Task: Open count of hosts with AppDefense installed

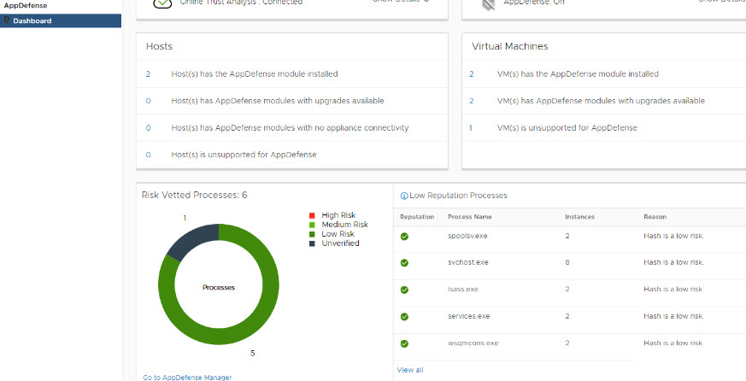Action: (148, 74)
